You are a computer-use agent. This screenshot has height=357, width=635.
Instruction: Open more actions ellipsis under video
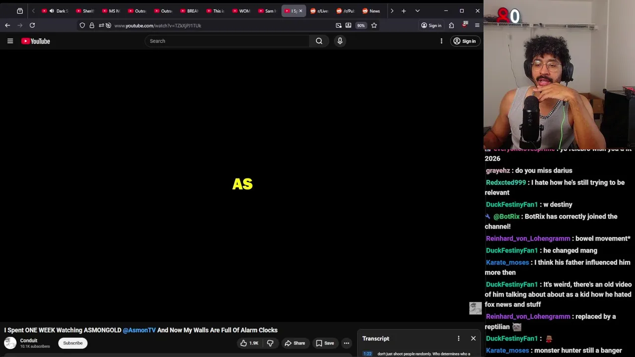tap(346, 343)
